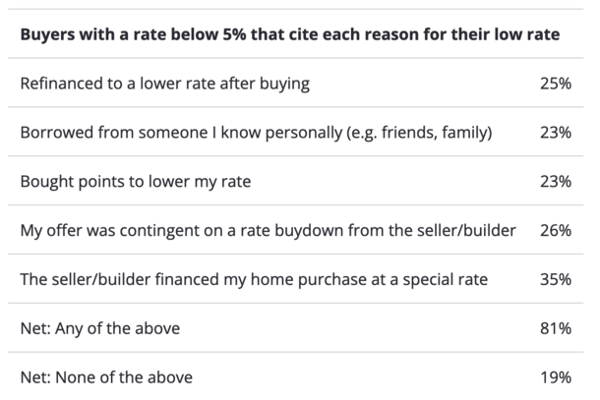Click the table header about buyers below 5%
The image size is (600, 400).
pos(290,35)
